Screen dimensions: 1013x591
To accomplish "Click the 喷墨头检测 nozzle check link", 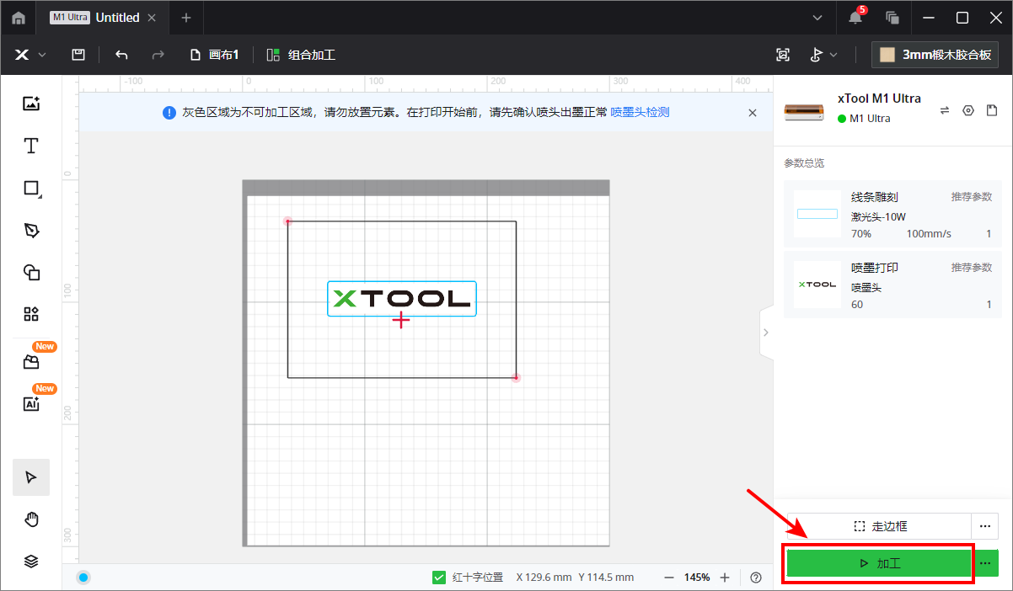I will [x=640, y=112].
